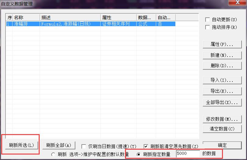The image size is (247, 160).
Task: Click the 刷新全部(A) button
Action: tap(59, 145)
